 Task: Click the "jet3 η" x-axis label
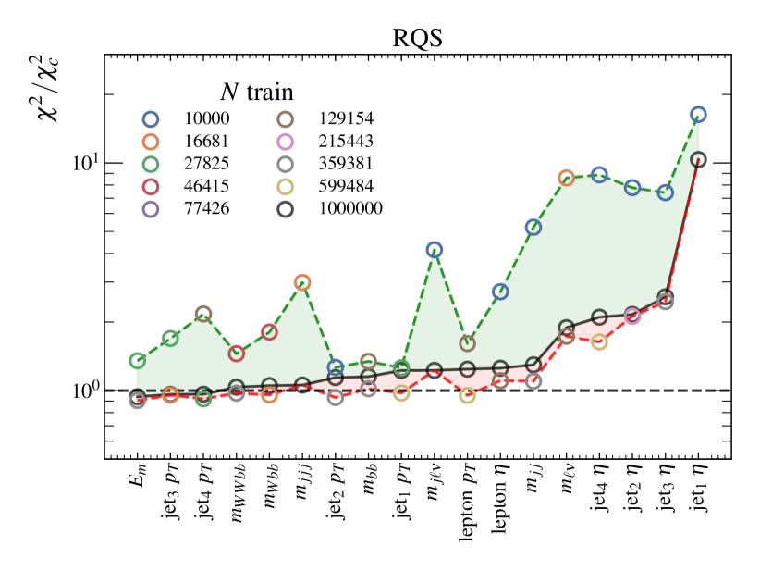tap(667, 488)
